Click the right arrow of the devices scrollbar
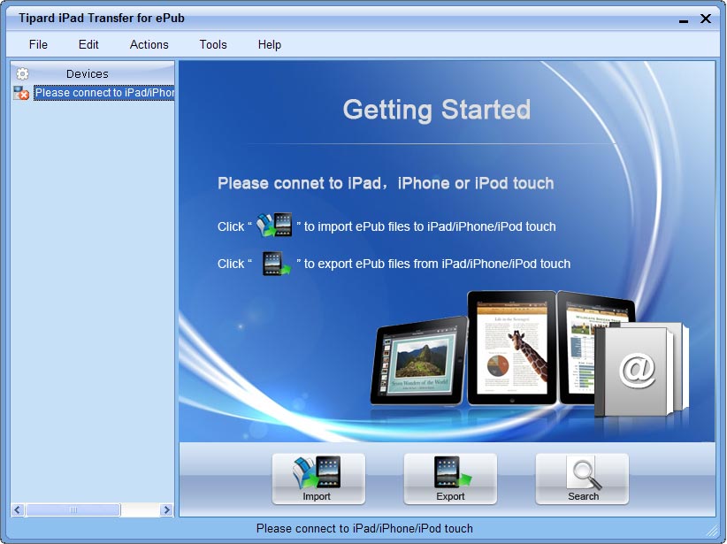The width and height of the screenshot is (727, 544). click(x=166, y=510)
